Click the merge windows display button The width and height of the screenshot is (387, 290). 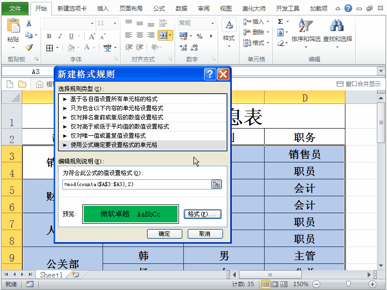(358, 84)
